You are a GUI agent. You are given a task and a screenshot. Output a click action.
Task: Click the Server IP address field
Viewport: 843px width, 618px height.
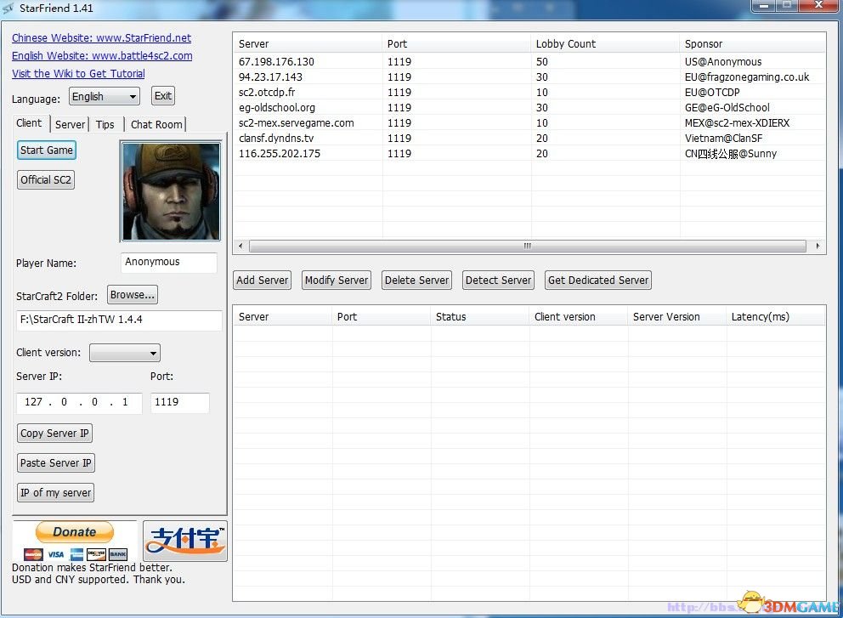click(79, 402)
